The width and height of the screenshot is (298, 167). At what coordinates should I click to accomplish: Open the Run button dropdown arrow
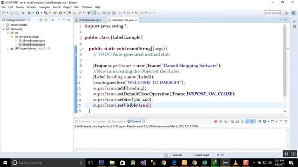tap(41, 13)
